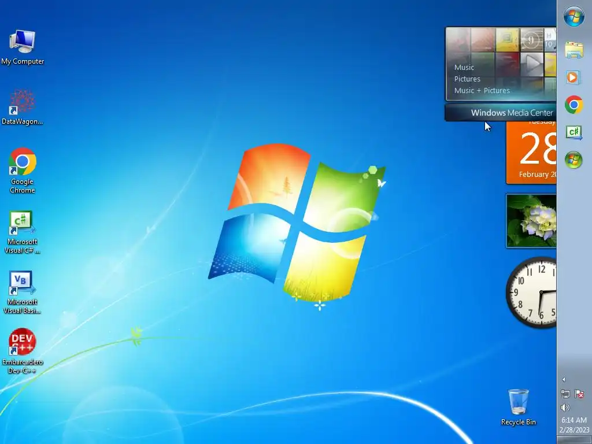
Task: Select the Recycle Bin icon
Action: (x=519, y=407)
